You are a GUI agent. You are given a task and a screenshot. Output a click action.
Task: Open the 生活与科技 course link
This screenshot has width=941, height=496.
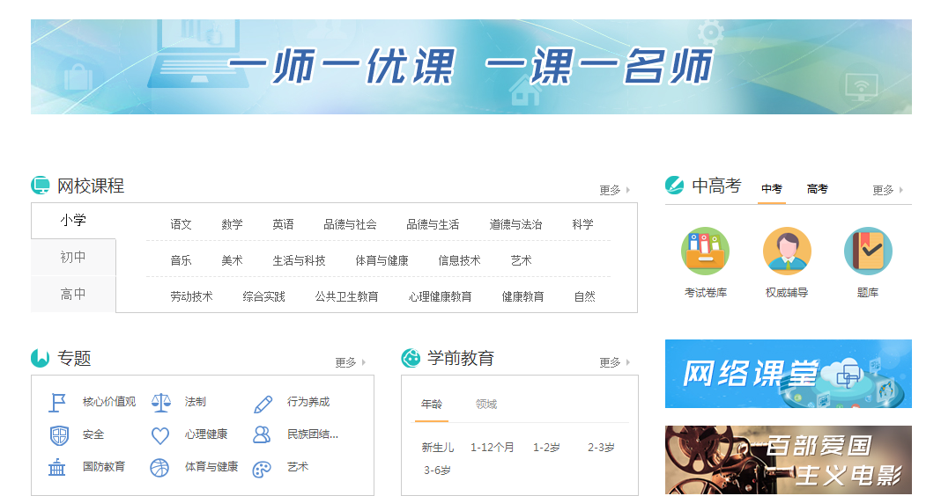tap(299, 260)
